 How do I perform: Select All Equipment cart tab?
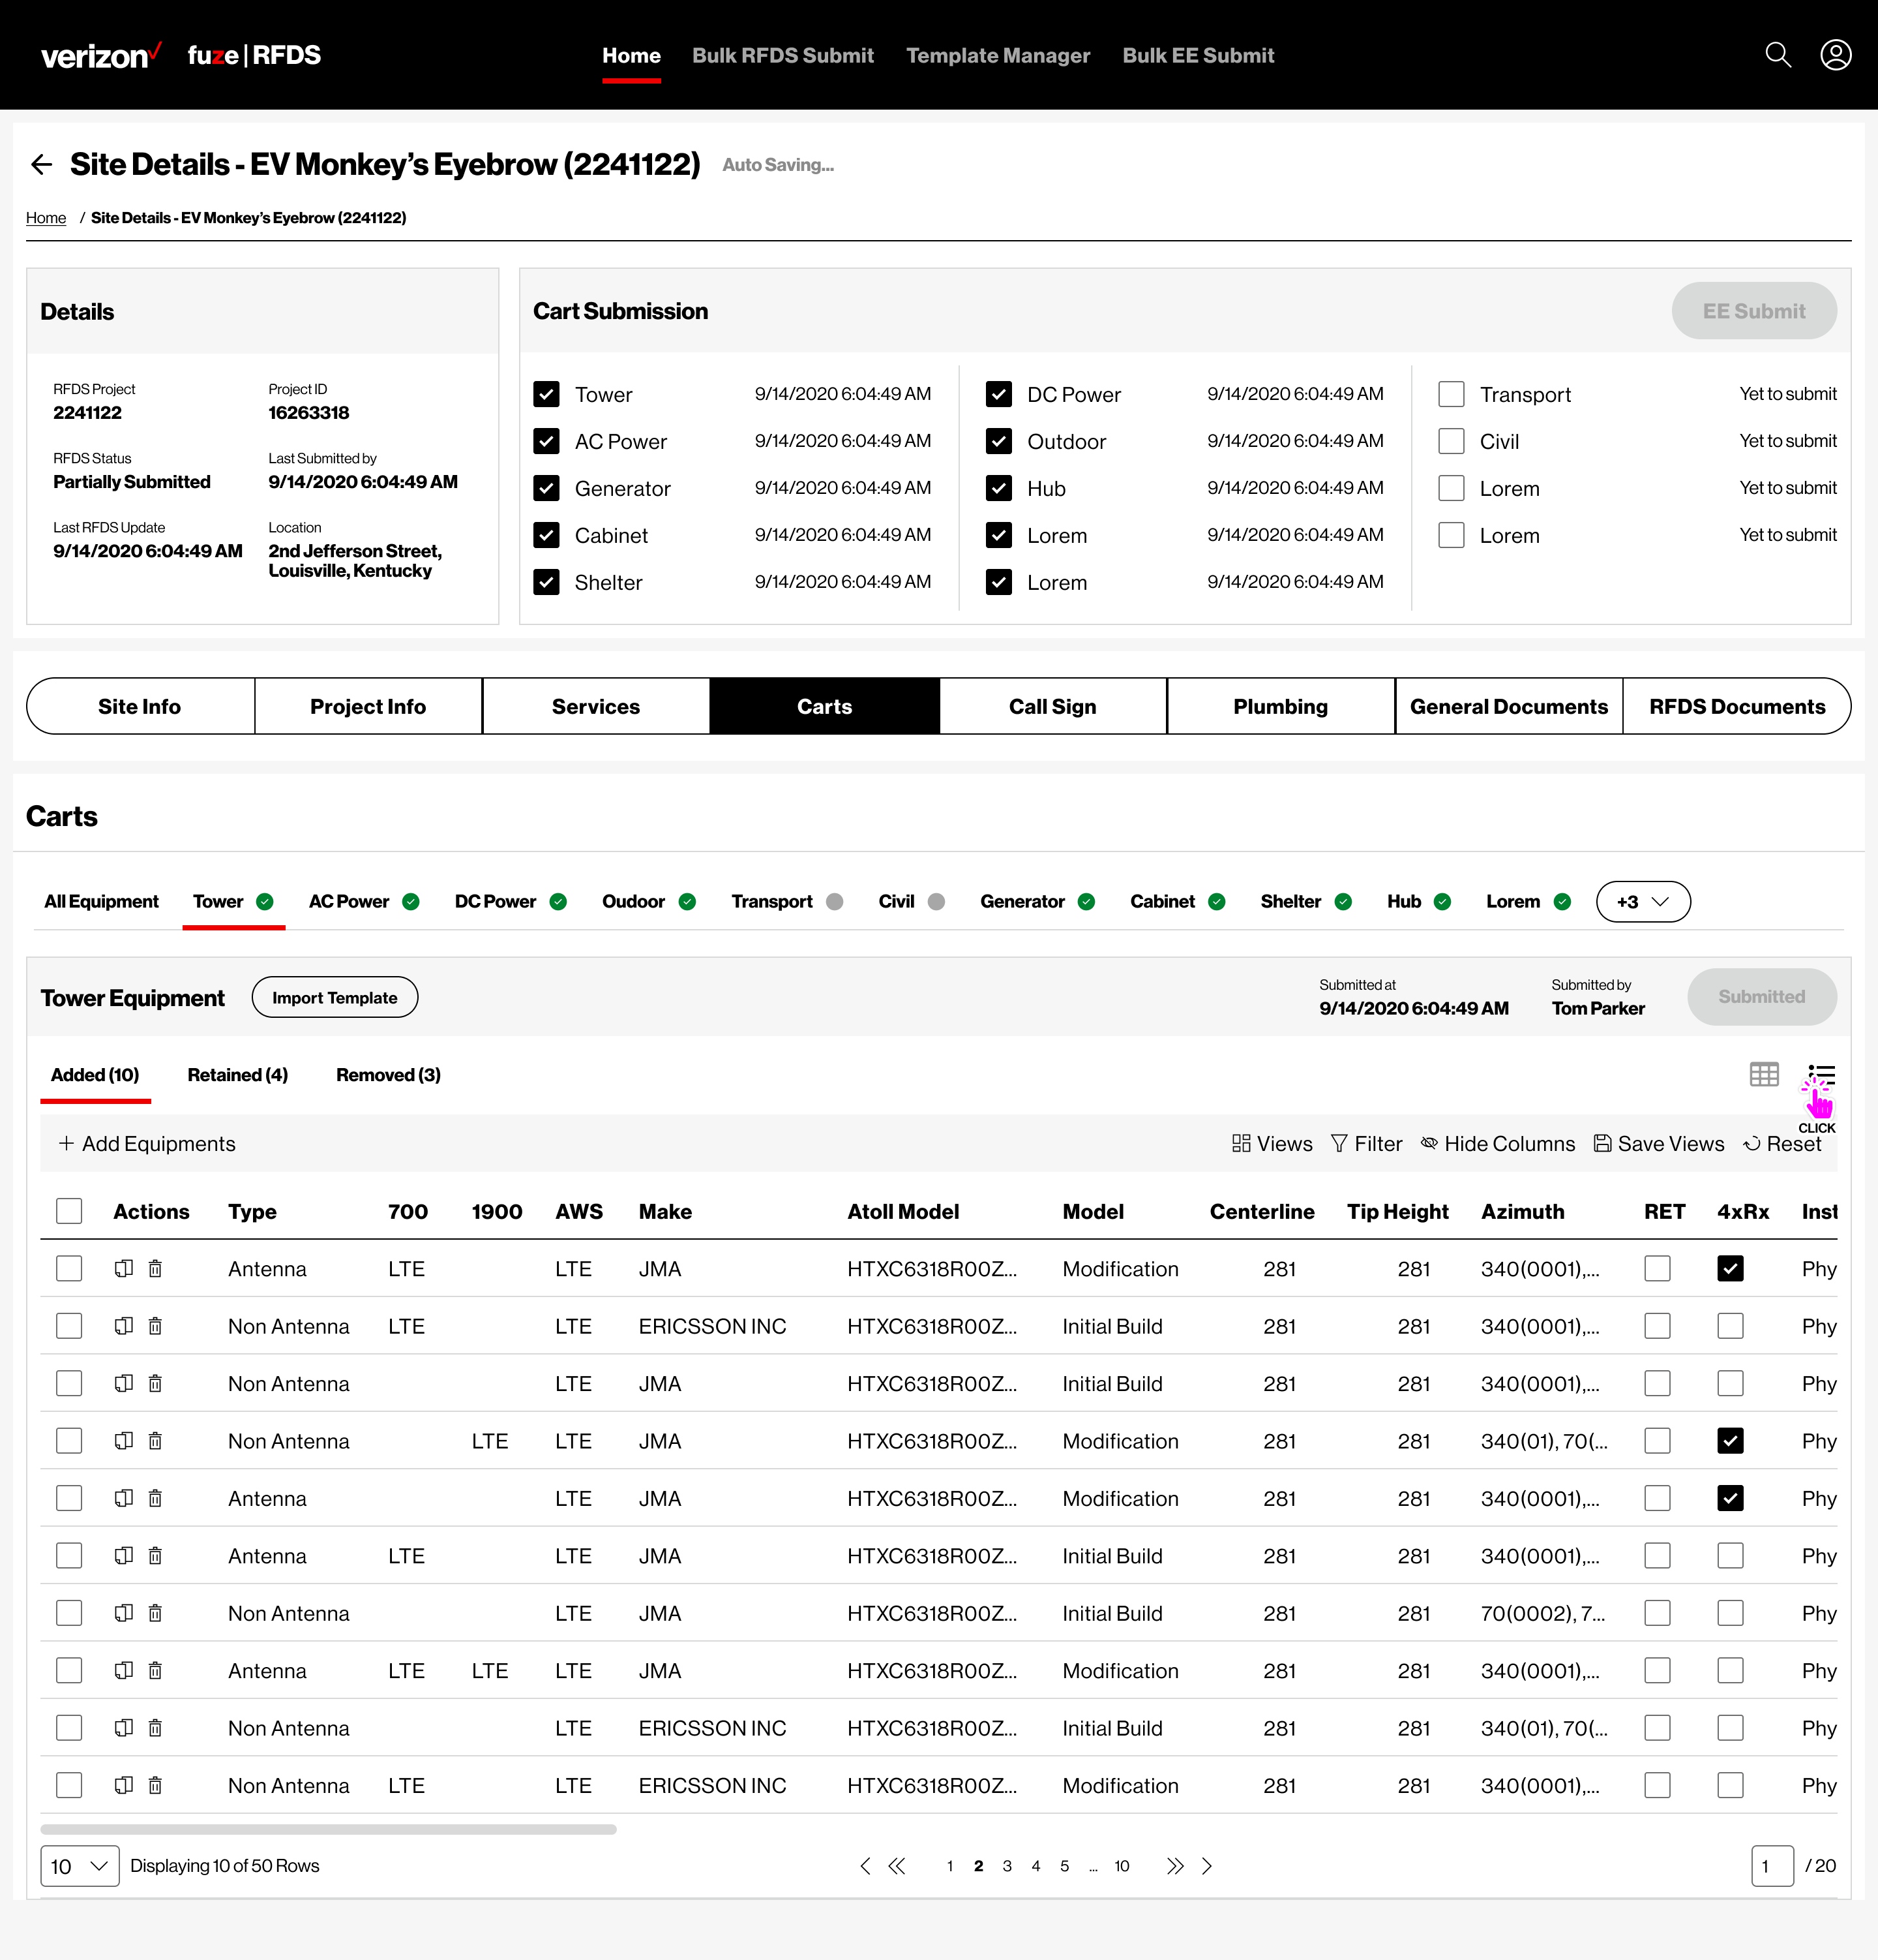click(101, 901)
